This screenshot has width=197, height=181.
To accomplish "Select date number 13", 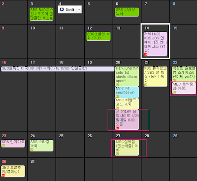I will [x=118, y=28].
